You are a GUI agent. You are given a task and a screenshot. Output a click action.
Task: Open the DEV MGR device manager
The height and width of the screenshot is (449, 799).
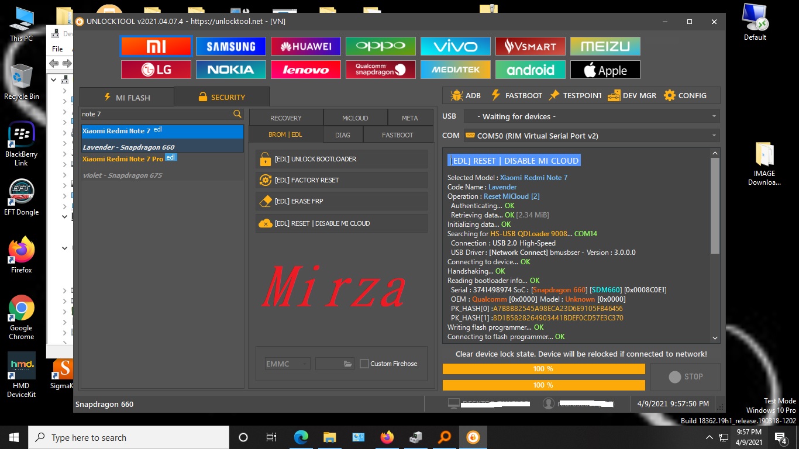(x=632, y=95)
